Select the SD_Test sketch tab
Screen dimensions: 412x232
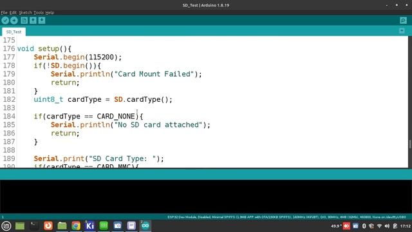click(14, 32)
